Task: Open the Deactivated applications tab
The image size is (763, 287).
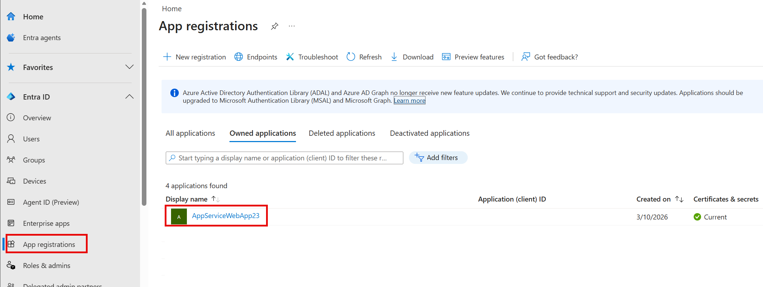Action: tap(430, 133)
